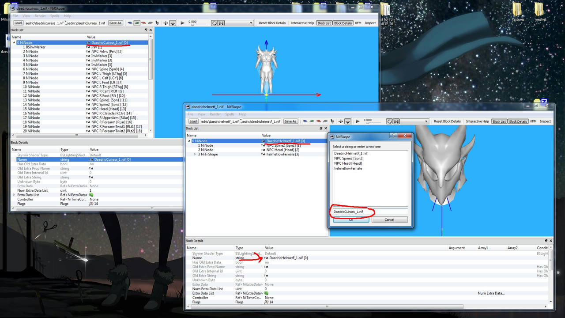The height and width of the screenshot is (318, 565).
Task: Play animation in daedrichelmetf window
Action: [358, 121]
